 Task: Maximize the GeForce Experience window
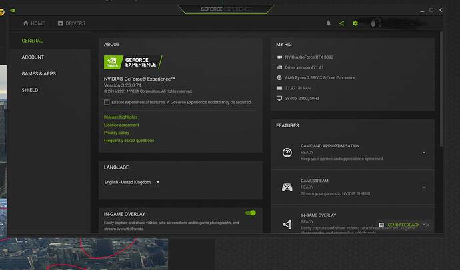pos(431,10)
